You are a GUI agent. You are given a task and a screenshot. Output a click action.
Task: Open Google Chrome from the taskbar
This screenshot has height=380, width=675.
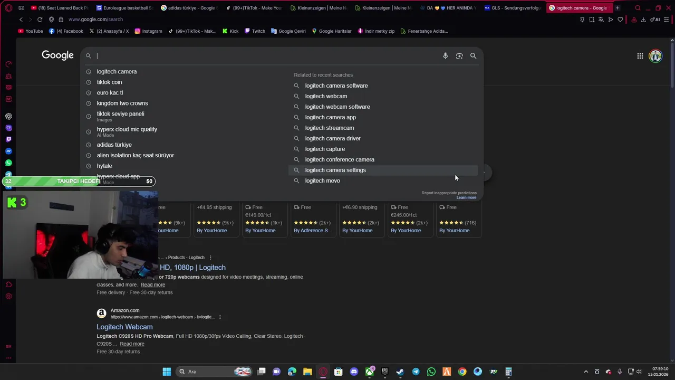point(462,372)
